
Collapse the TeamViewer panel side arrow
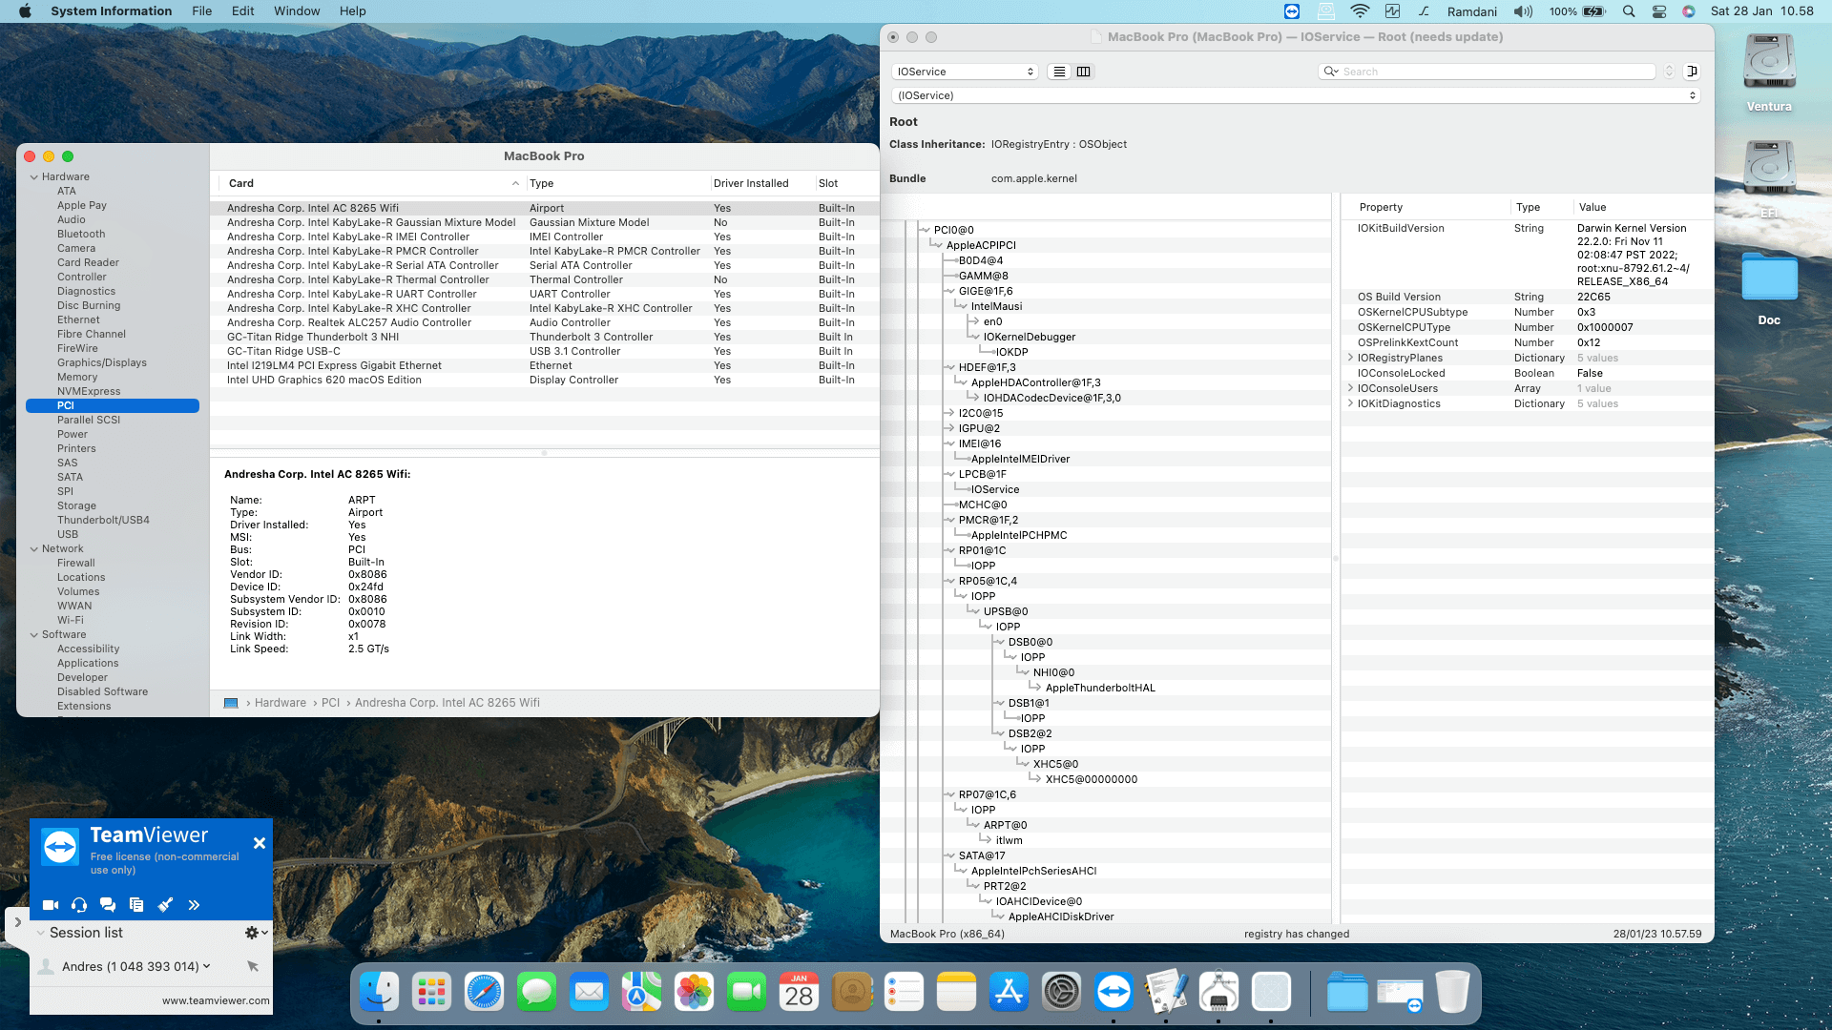[17, 923]
